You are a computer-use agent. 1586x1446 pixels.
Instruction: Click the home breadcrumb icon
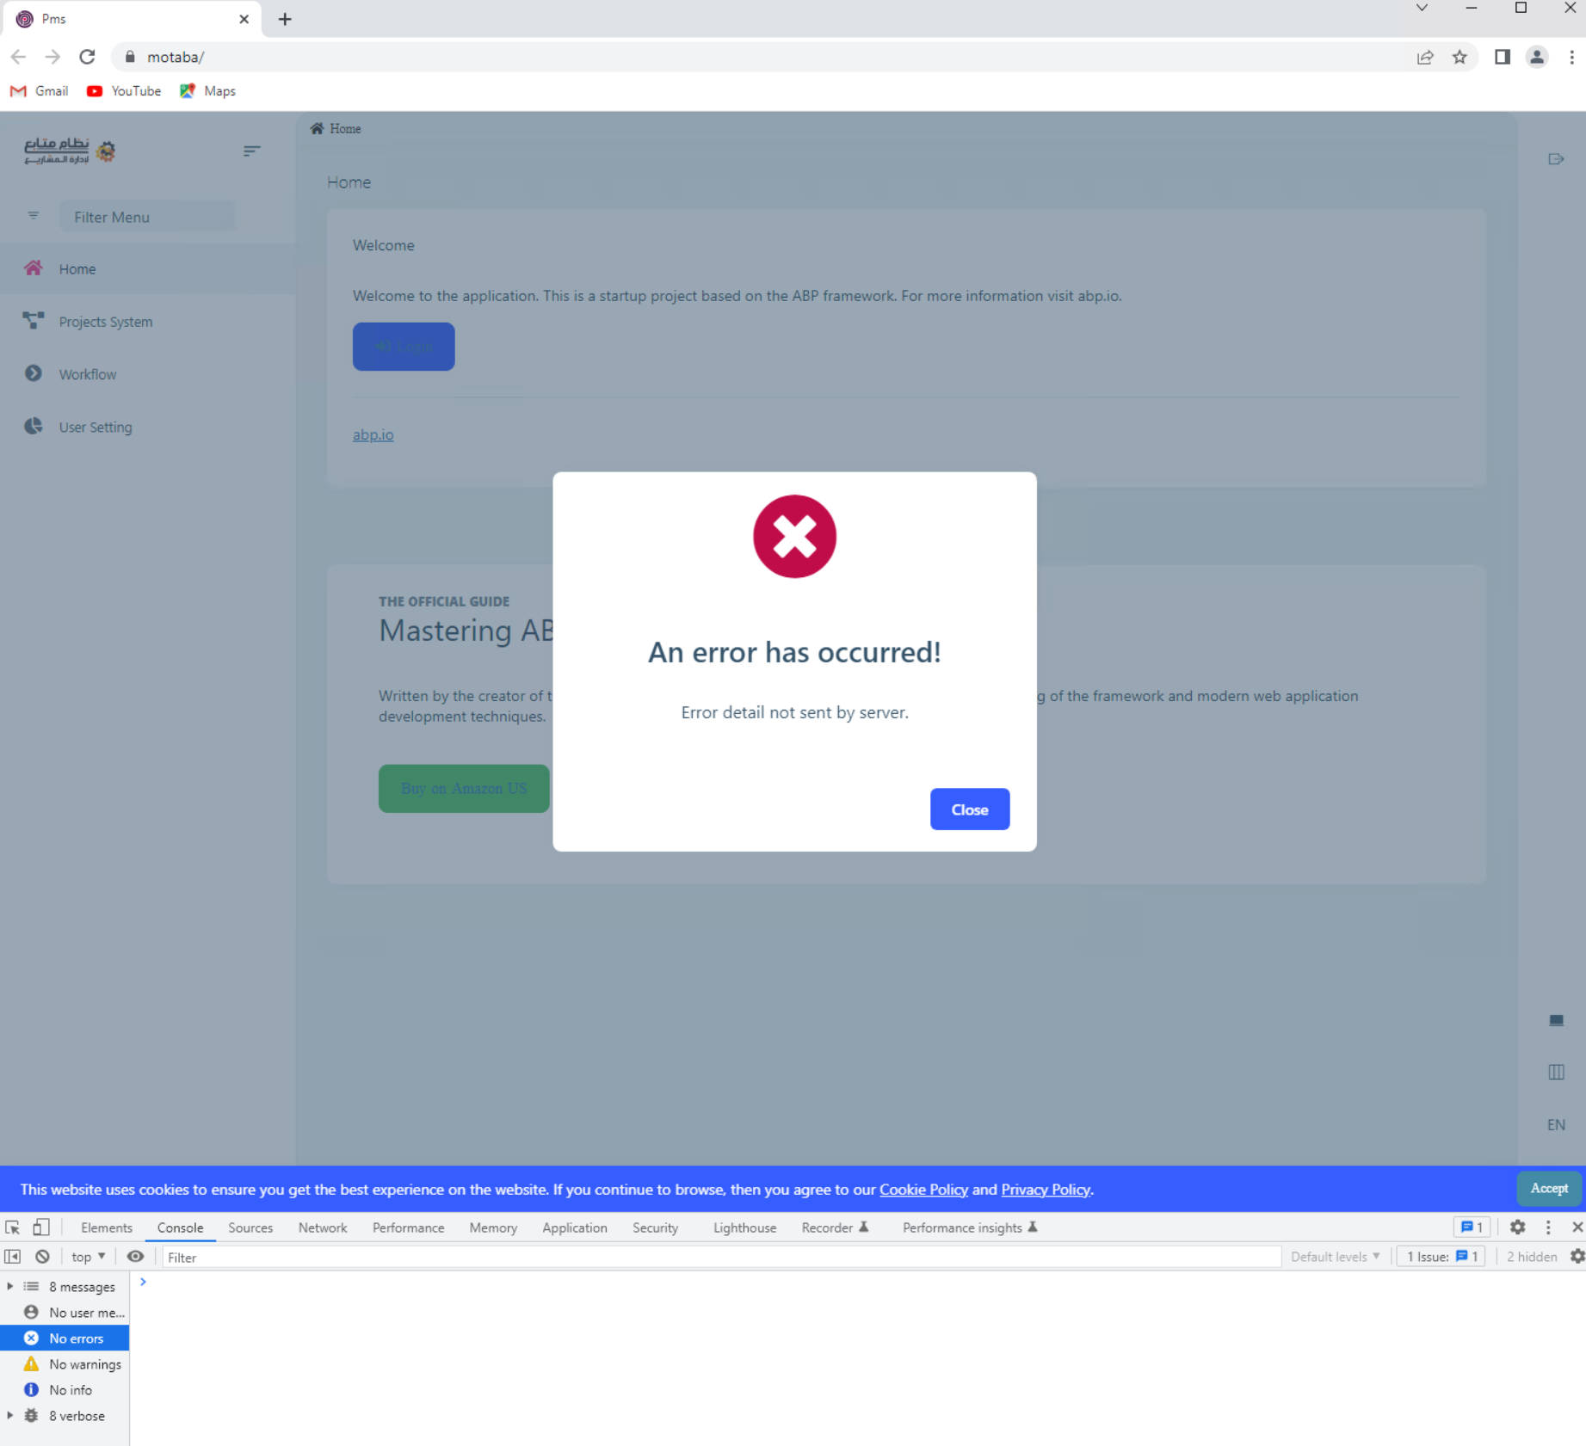(x=317, y=128)
